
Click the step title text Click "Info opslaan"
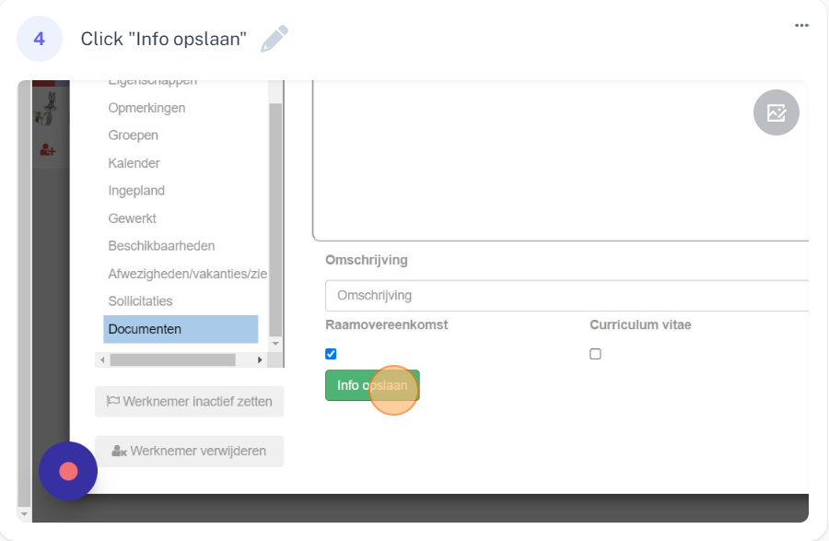point(163,39)
